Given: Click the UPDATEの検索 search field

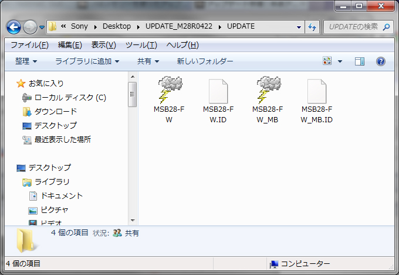Looking at the screenshot, I should click(353, 27).
